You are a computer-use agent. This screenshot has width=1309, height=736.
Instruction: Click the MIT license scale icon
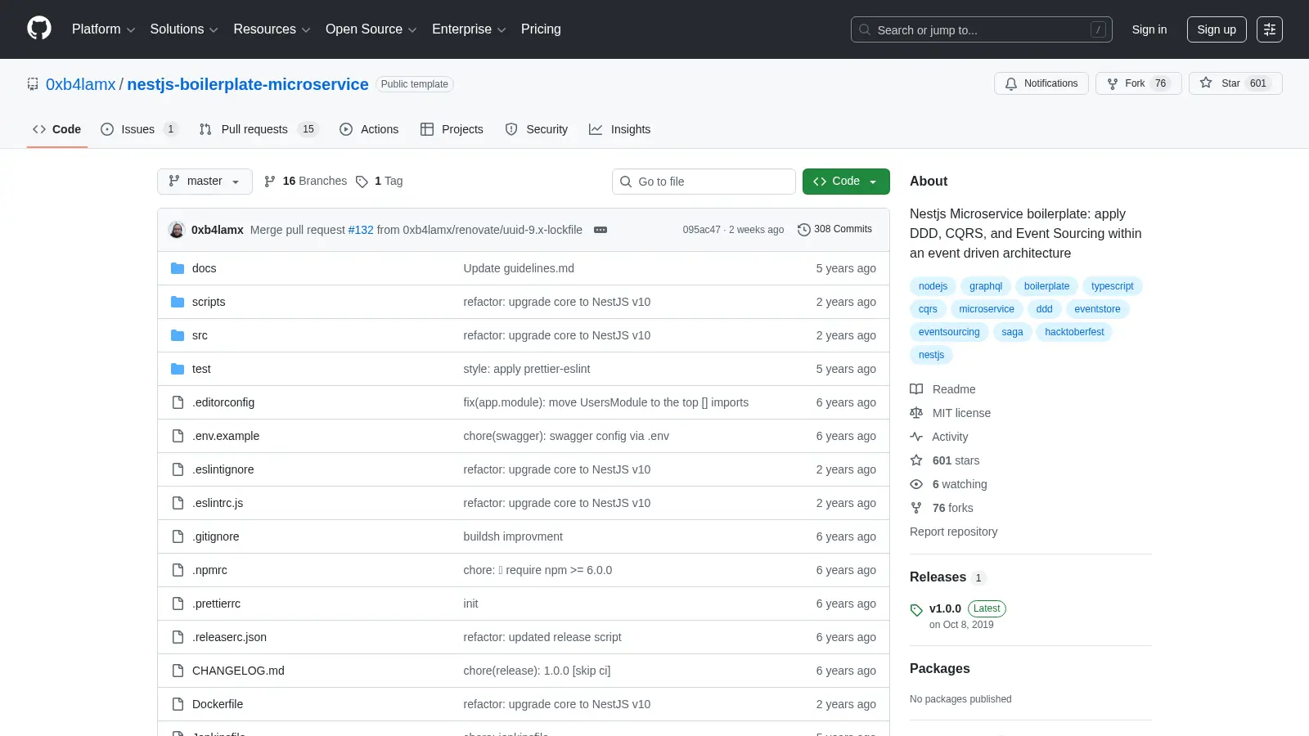tap(916, 413)
